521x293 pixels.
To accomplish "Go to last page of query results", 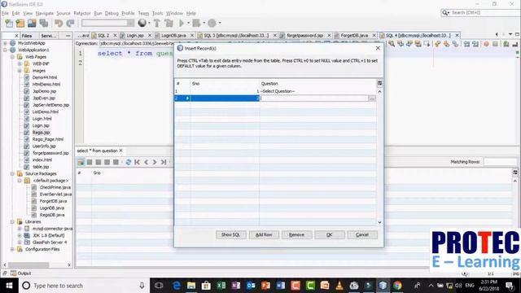I will [x=164, y=162].
